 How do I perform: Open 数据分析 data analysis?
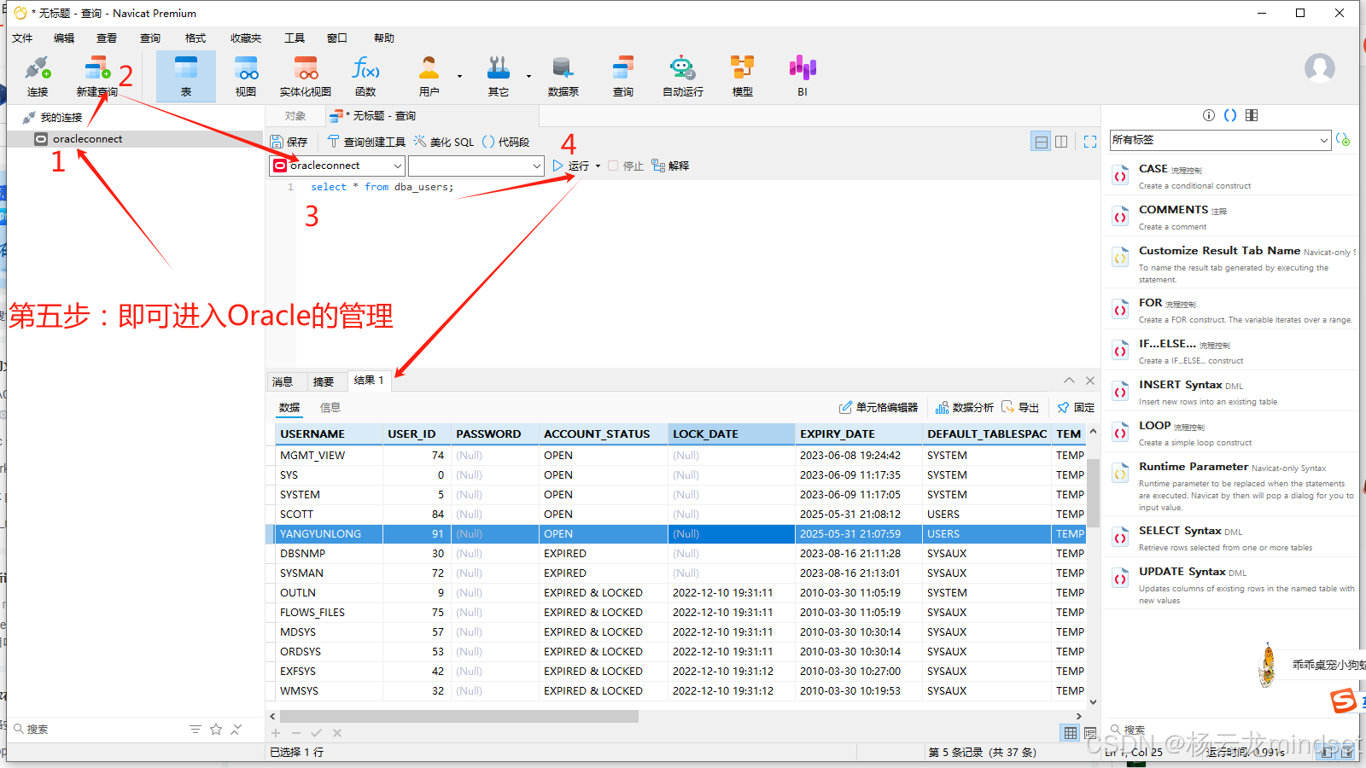[x=965, y=408]
